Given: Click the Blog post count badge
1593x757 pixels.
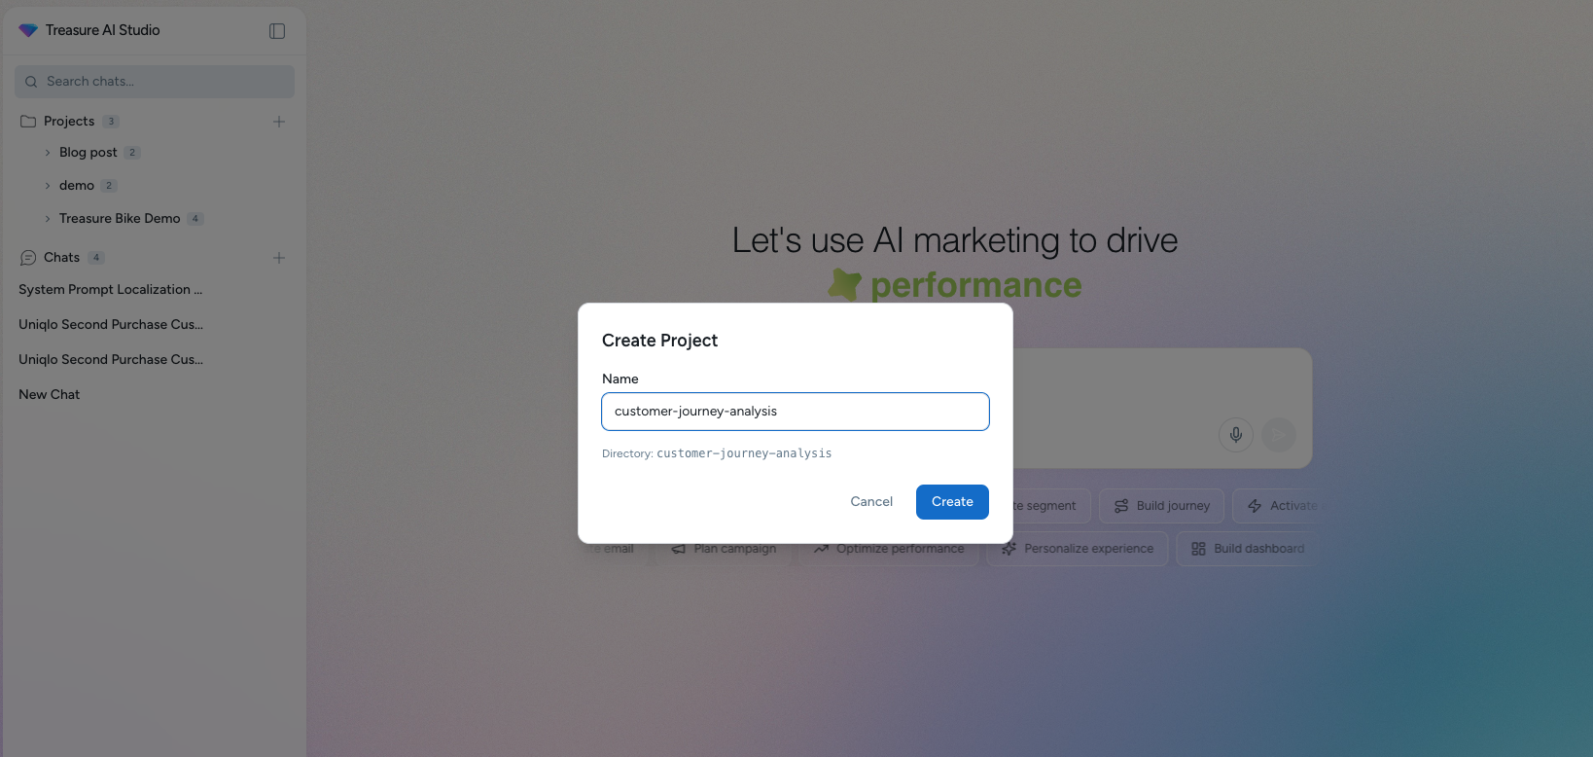Looking at the screenshot, I should 132,153.
